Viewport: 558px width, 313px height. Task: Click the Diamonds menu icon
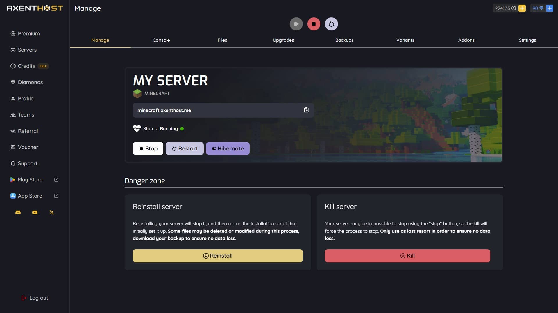point(13,82)
